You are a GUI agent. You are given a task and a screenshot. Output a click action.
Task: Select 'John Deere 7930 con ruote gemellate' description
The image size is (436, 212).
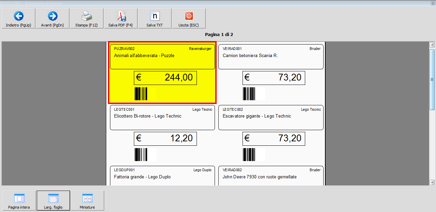(260, 177)
